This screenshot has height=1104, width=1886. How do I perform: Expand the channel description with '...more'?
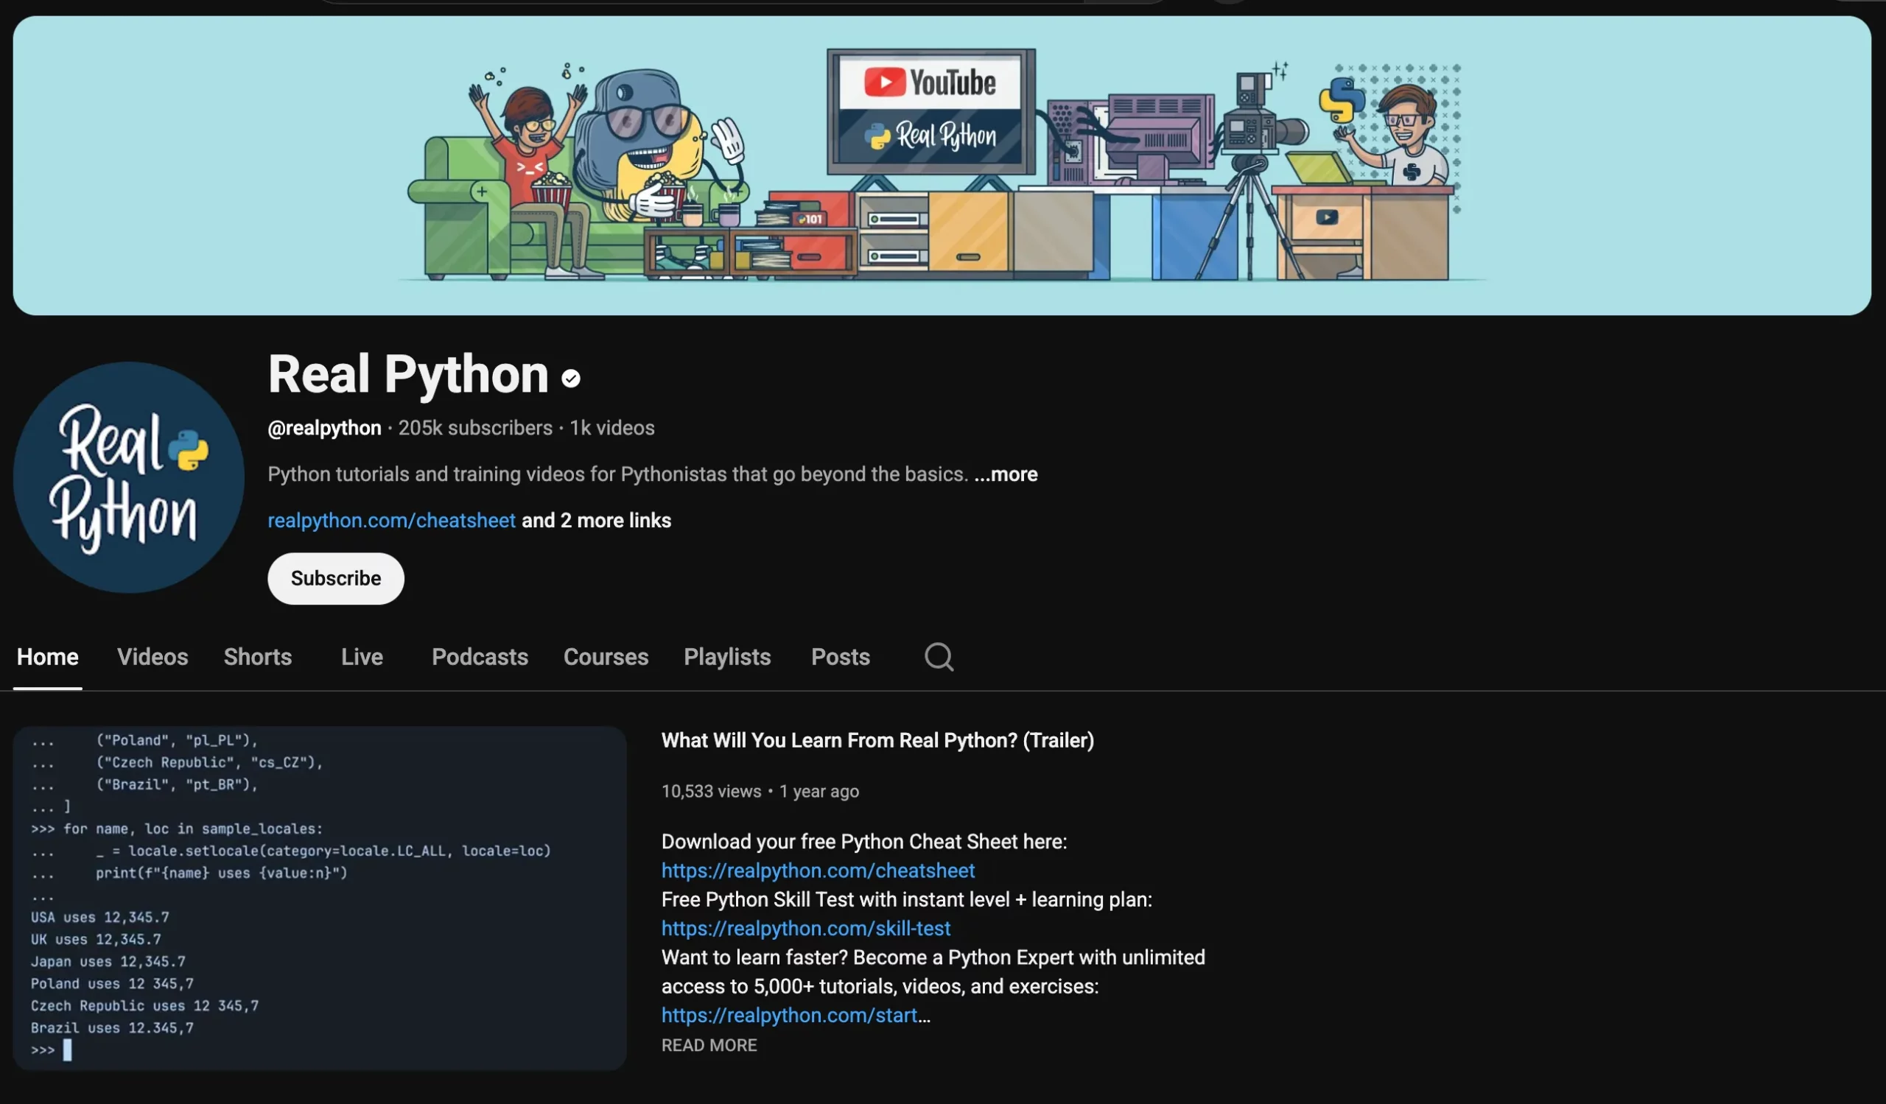click(1006, 474)
